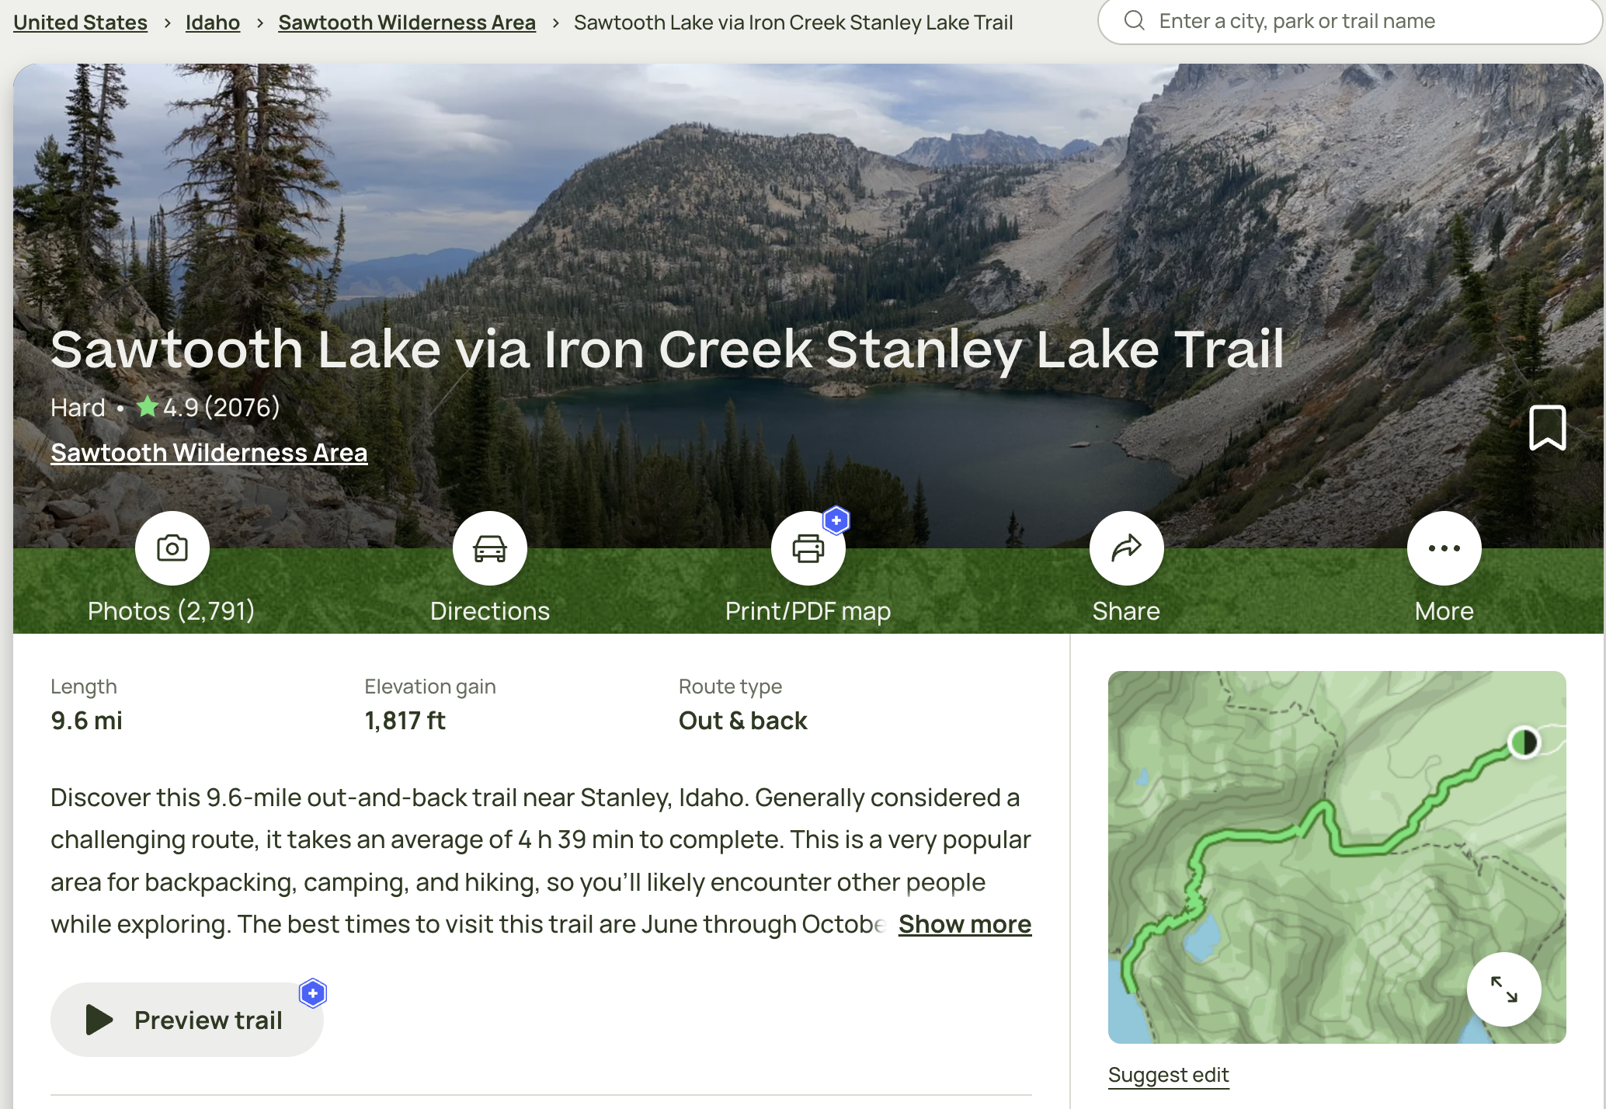The width and height of the screenshot is (1606, 1109).
Task: Open the More options ellipsis icon
Action: pyautogui.click(x=1444, y=548)
